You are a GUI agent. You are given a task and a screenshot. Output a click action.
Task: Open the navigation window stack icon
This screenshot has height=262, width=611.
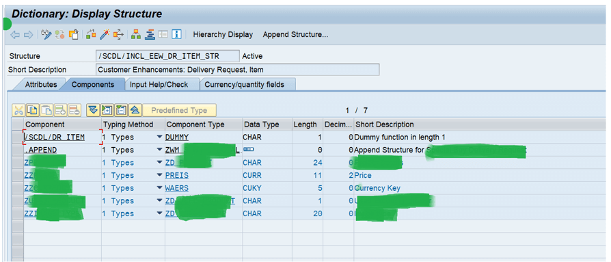coord(150,35)
